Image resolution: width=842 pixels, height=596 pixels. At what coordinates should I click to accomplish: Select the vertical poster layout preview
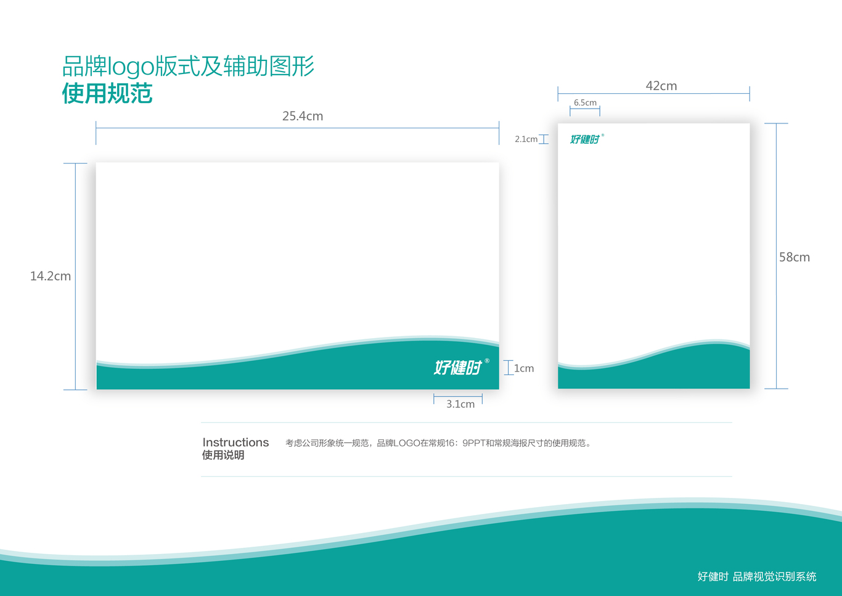tap(654, 256)
